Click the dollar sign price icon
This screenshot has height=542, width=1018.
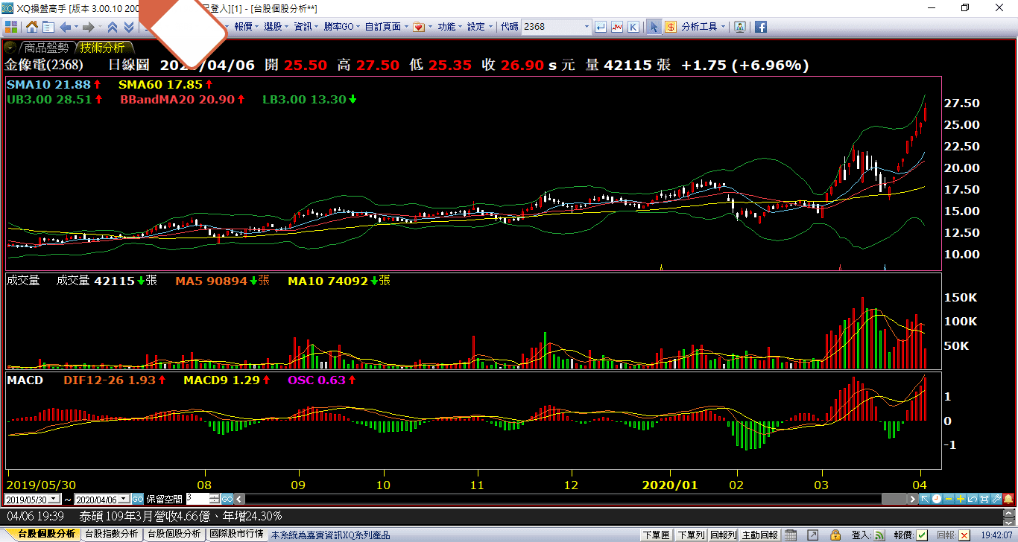(671, 27)
